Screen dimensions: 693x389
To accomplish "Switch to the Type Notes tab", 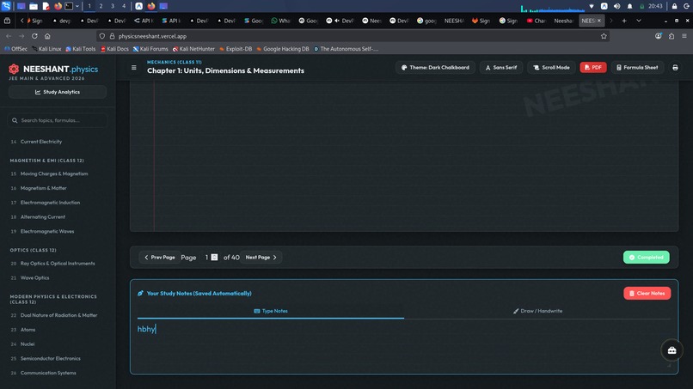I will (271, 311).
